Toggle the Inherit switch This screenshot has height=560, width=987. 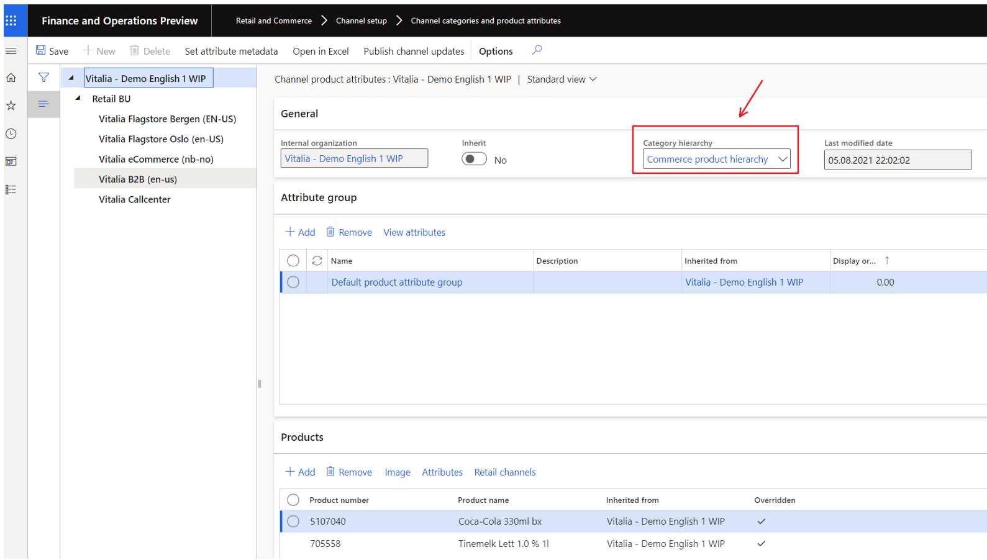coord(474,160)
